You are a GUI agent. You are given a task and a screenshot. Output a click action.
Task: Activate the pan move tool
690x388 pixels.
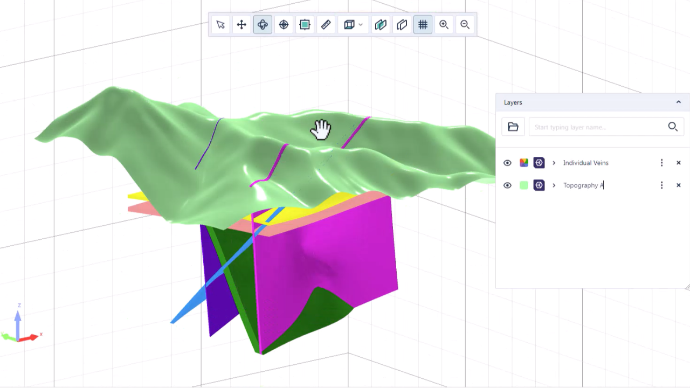pos(241,25)
